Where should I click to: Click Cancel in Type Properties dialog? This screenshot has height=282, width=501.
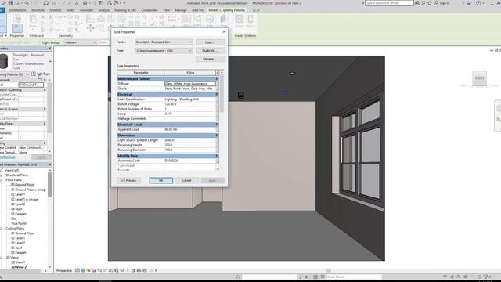[x=186, y=181]
